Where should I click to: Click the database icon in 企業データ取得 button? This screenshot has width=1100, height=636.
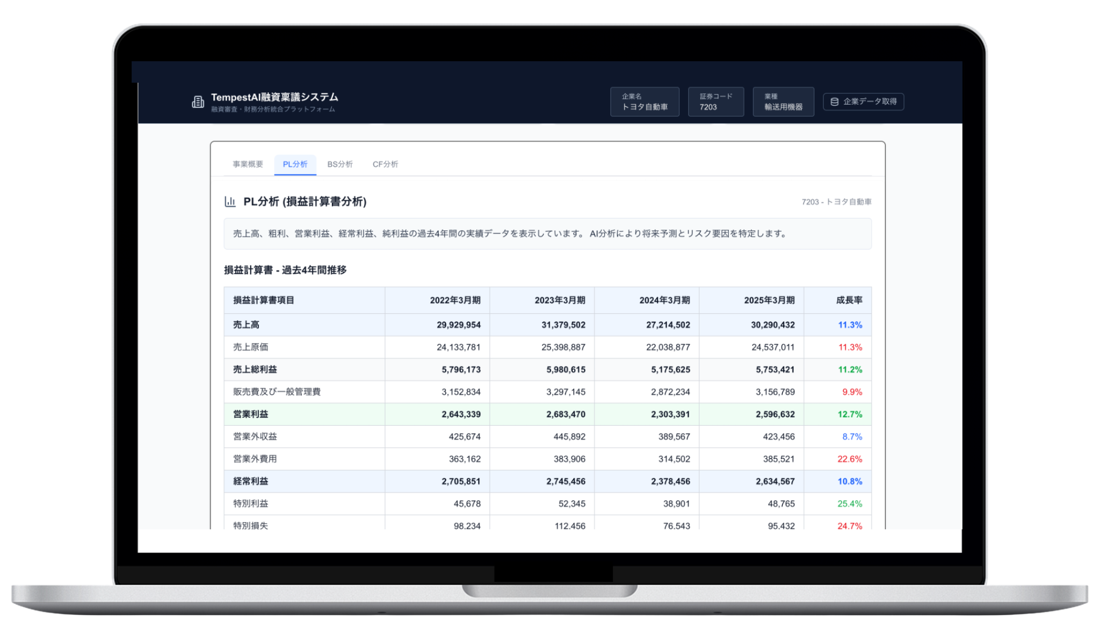coord(834,101)
